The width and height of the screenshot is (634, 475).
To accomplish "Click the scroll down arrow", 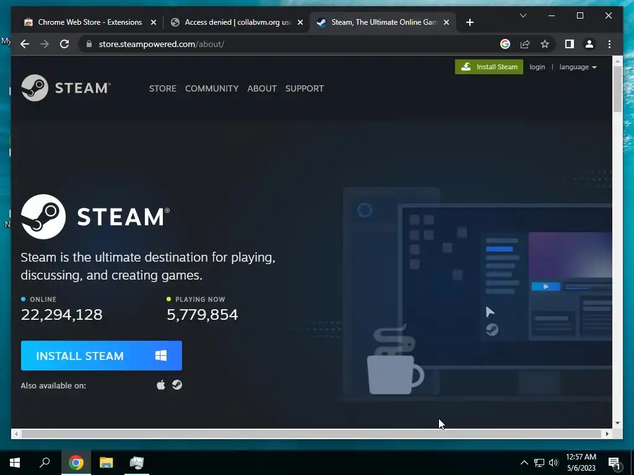I will coord(617,423).
